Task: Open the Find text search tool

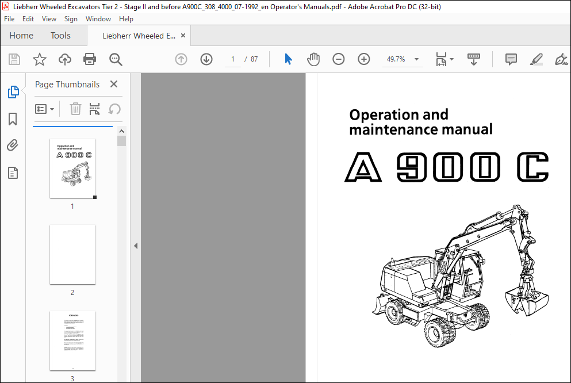Action: coord(116,59)
